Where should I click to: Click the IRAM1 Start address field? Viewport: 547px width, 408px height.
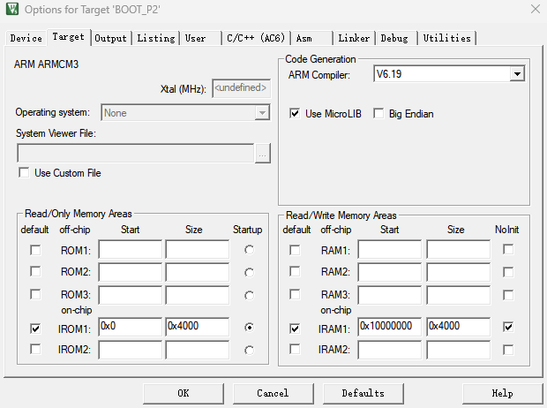pos(389,327)
